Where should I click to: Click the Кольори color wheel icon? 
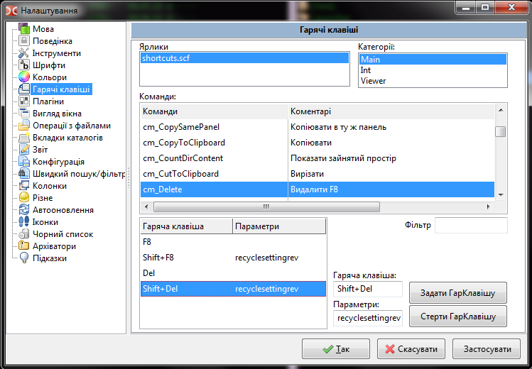[24, 77]
